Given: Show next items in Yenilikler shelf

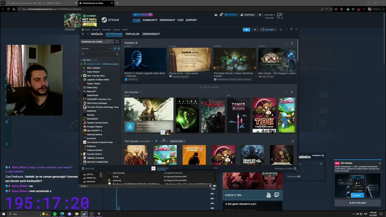Looking at the screenshot, I should pos(292,43).
